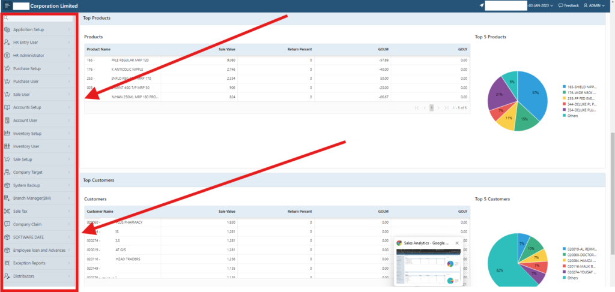Click the Exception Reports bug icon
615x292 pixels.
click(7, 263)
